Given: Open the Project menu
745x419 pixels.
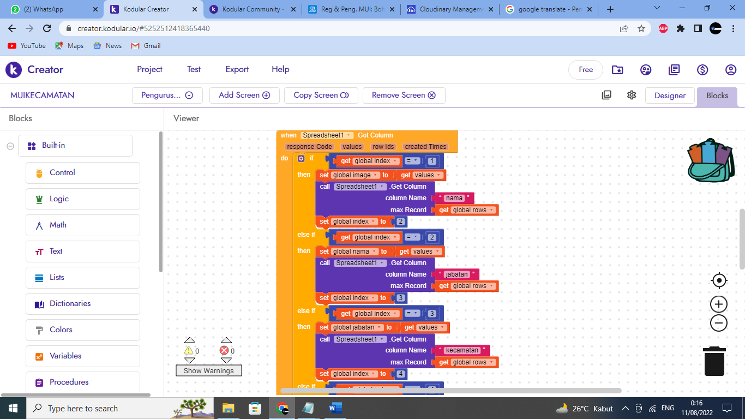Looking at the screenshot, I should 149,69.
